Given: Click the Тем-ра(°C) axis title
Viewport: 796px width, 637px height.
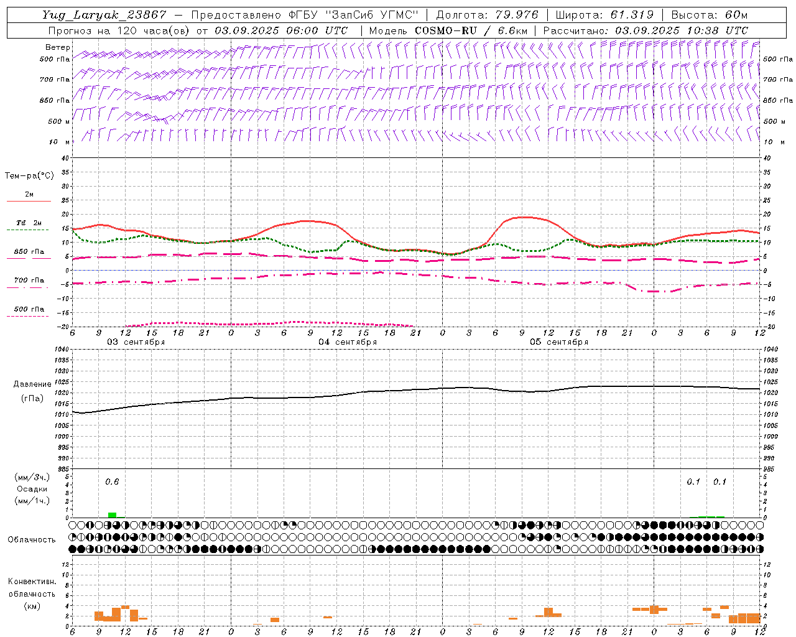Looking at the screenshot, I should coord(29,176).
